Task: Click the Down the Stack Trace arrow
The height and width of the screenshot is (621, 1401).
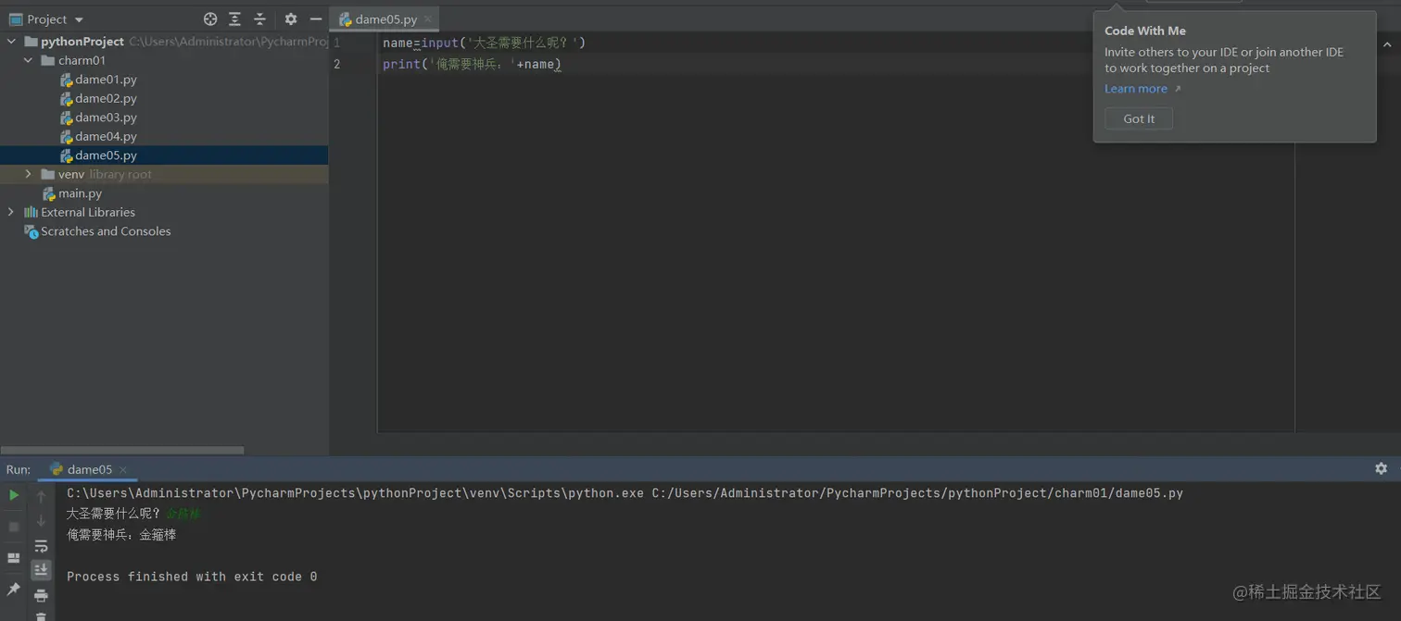Action: pyautogui.click(x=41, y=521)
